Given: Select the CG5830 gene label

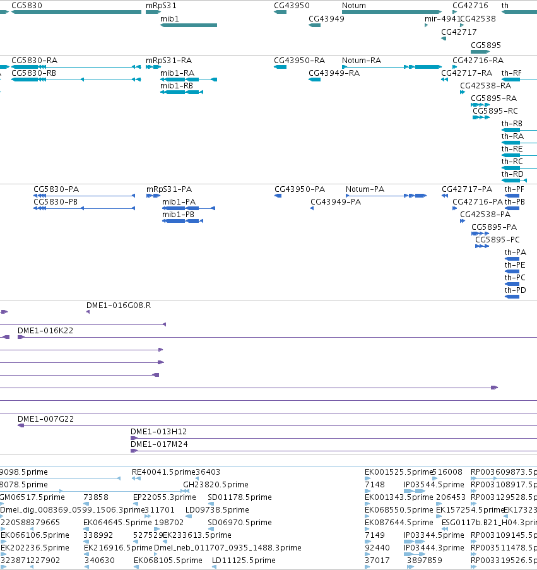Looking at the screenshot, I should 27,6.
